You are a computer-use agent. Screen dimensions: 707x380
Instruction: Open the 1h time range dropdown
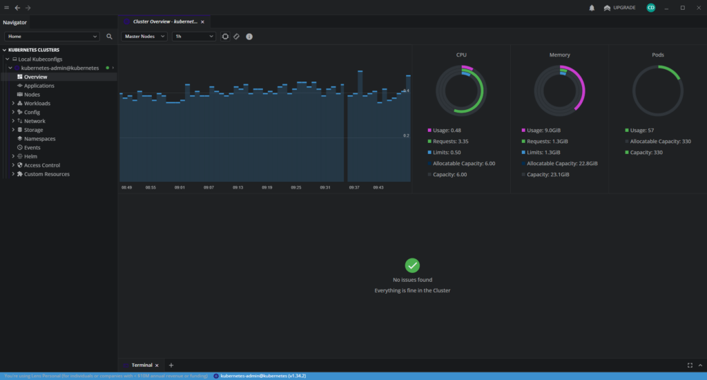(x=193, y=36)
